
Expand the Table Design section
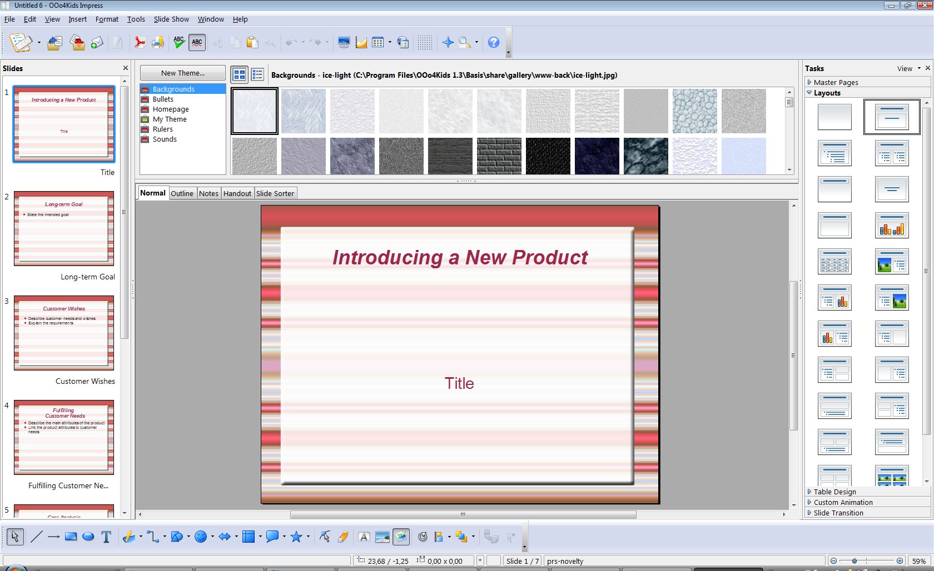[x=834, y=492]
